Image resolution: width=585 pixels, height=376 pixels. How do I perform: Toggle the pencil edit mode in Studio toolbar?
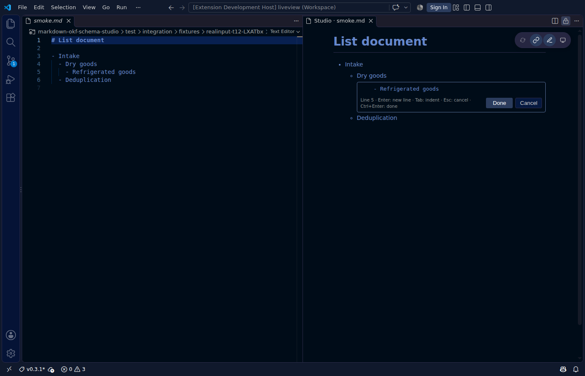pyautogui.click(x=549, y=40)
